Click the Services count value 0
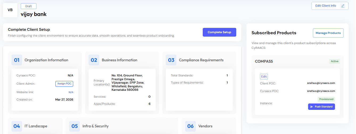356x134 pixels. coord(149,97)
